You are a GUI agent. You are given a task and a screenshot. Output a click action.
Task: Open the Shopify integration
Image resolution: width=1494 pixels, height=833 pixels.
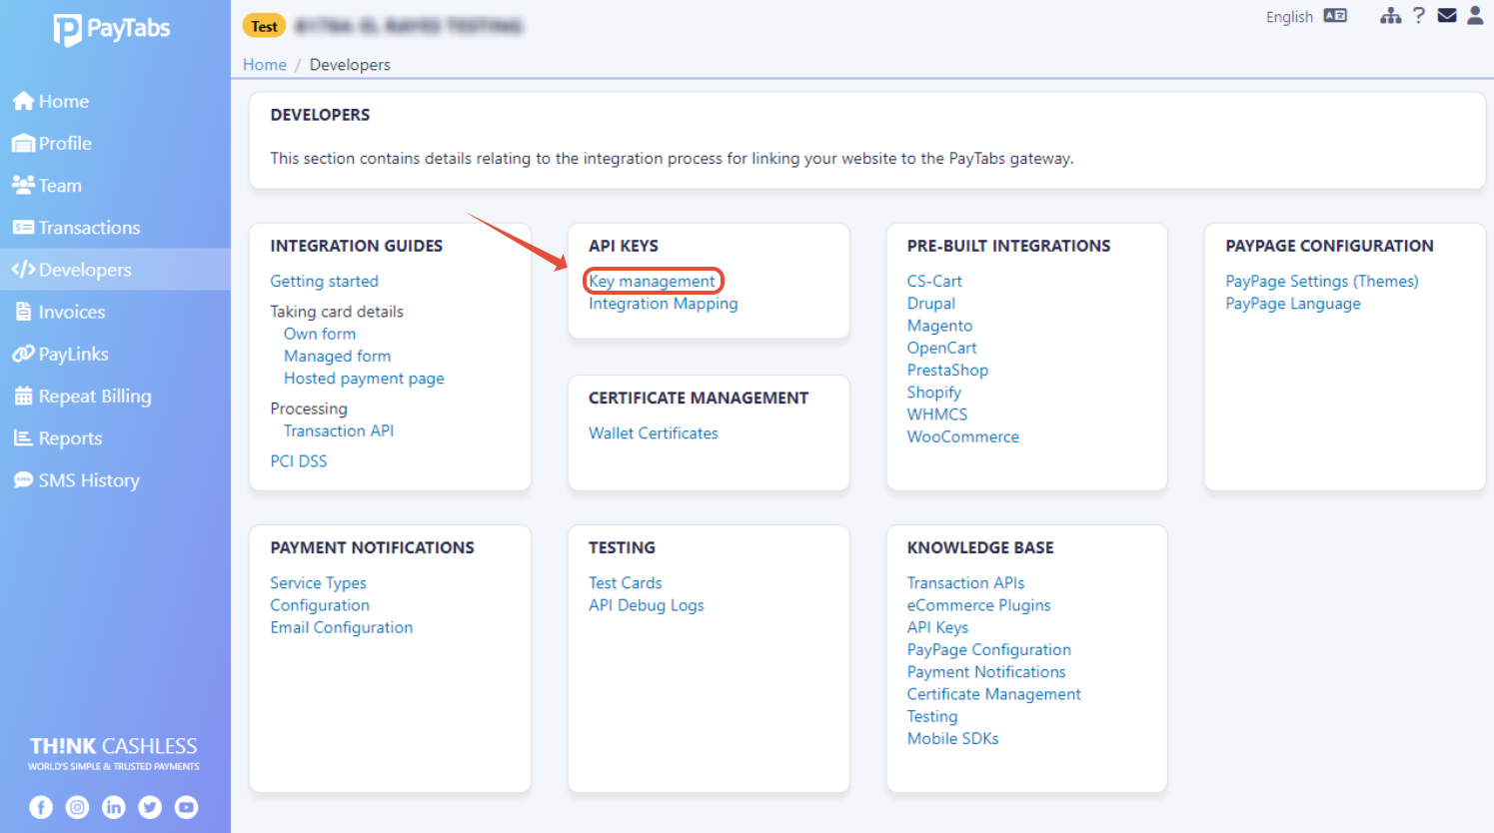[x=934, y=393]
